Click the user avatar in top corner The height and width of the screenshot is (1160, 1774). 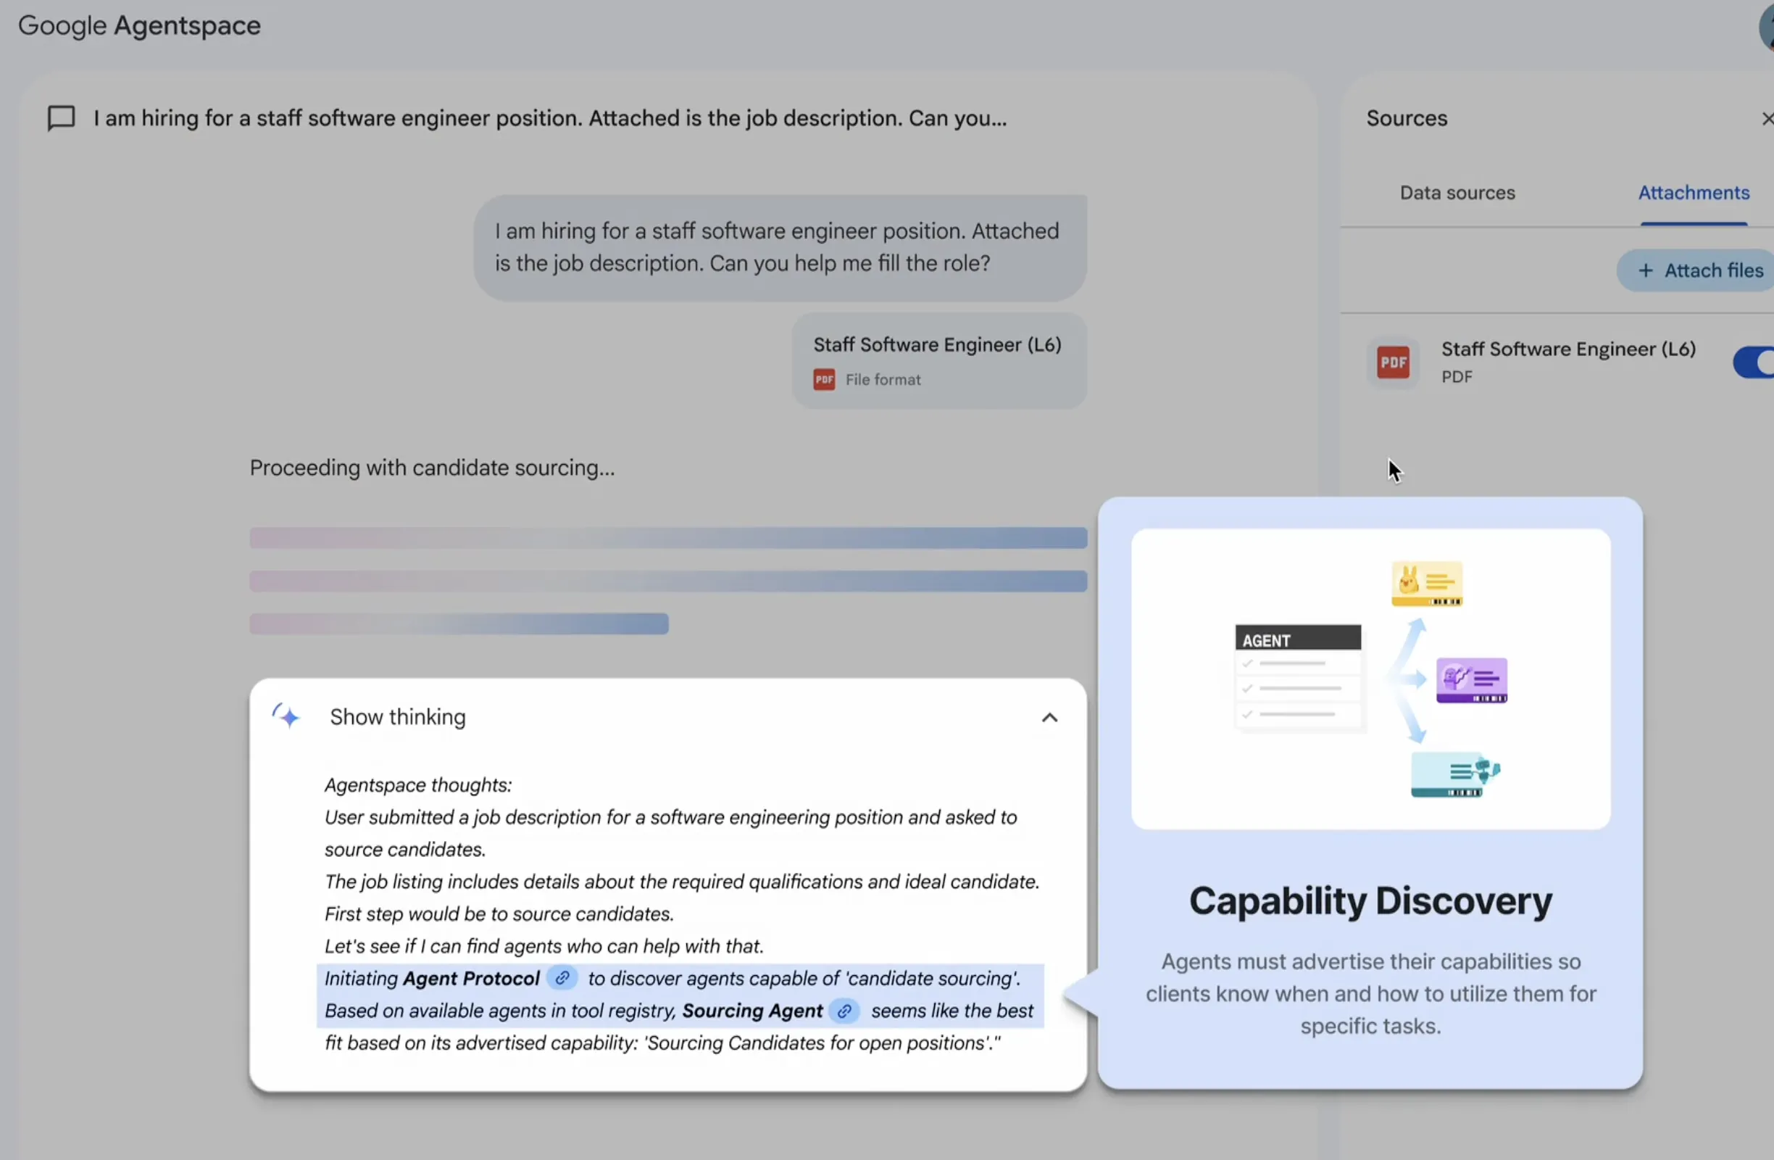pos(1767,28)
